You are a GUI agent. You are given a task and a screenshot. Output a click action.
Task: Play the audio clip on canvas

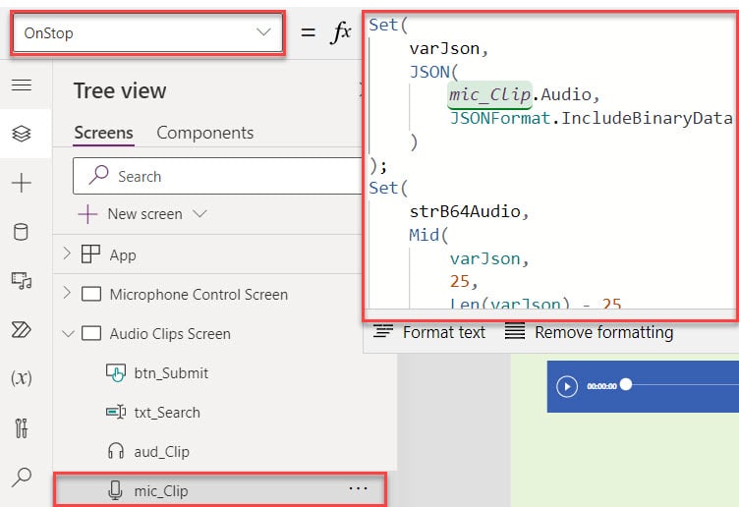point(566,386)
